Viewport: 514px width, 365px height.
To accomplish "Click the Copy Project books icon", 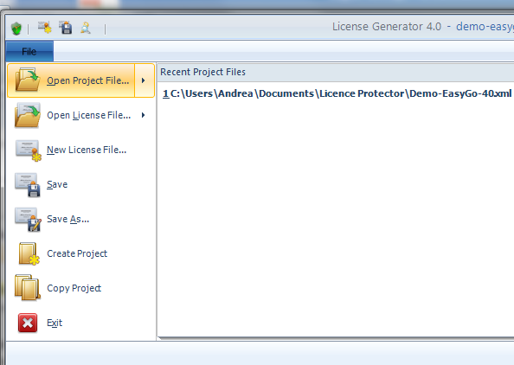I will (28, 288).
